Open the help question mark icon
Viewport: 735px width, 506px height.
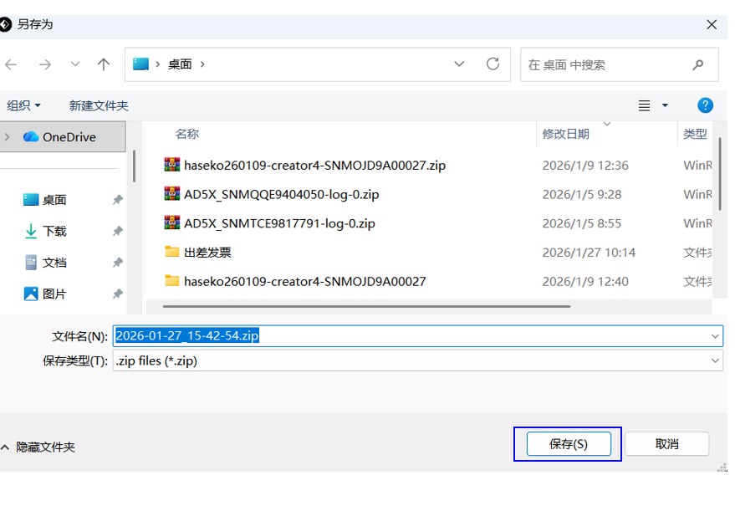click(705, 105)
